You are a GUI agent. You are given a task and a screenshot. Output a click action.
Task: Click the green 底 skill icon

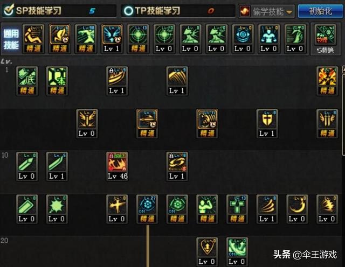[x=27, y=81]
